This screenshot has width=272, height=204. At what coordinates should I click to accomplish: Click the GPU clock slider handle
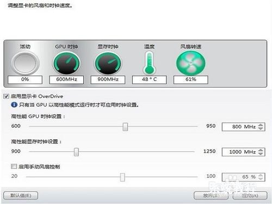[x=125, y=127]
